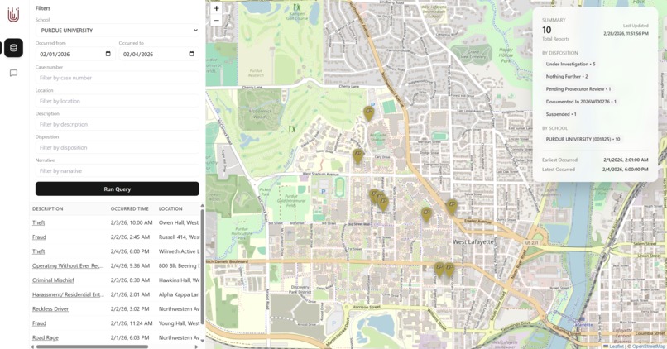Click the app logo in the sidebar
Image resolution: width=667 pixels, height=349 pixels.
(x=13, y=16)
